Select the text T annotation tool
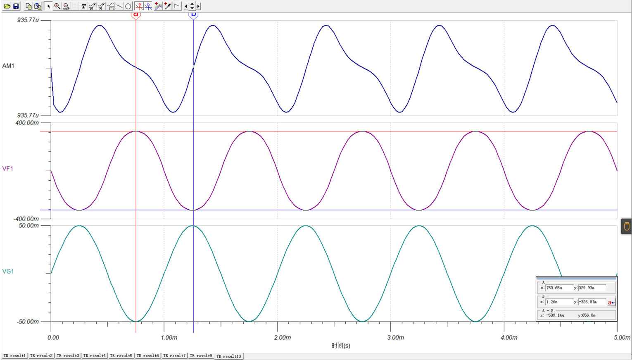Image resolution: width=632 pixels, height=360 pixels. [84, 6]
